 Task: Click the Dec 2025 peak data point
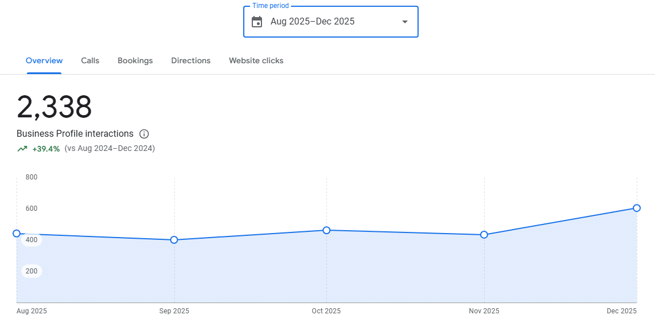(x=637, y=208)
